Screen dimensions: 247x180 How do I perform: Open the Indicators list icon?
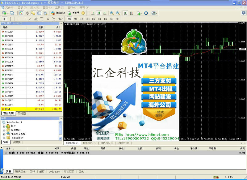tap(139, 13)
